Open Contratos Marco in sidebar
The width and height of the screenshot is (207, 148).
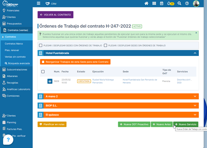click(14, 43)
